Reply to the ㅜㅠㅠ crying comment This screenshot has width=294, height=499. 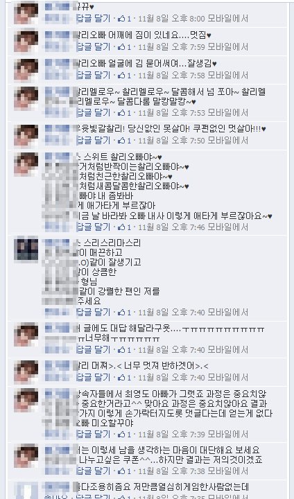point(94,350)
